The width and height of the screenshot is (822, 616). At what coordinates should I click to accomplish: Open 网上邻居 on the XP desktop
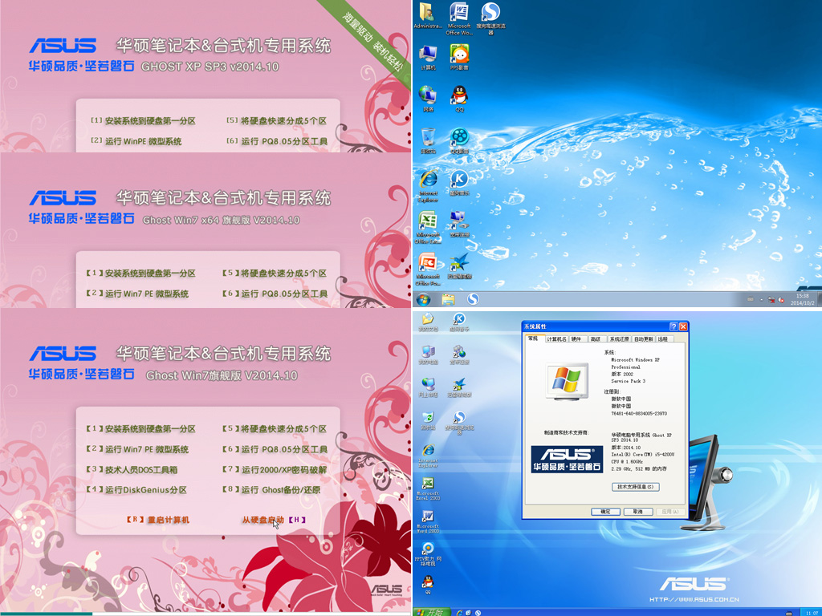tap(428, 388)
